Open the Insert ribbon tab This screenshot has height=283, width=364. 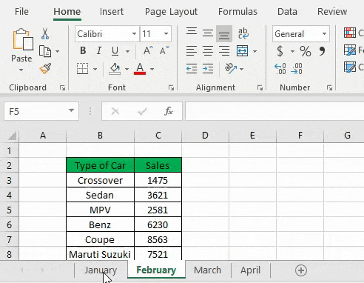112,12
